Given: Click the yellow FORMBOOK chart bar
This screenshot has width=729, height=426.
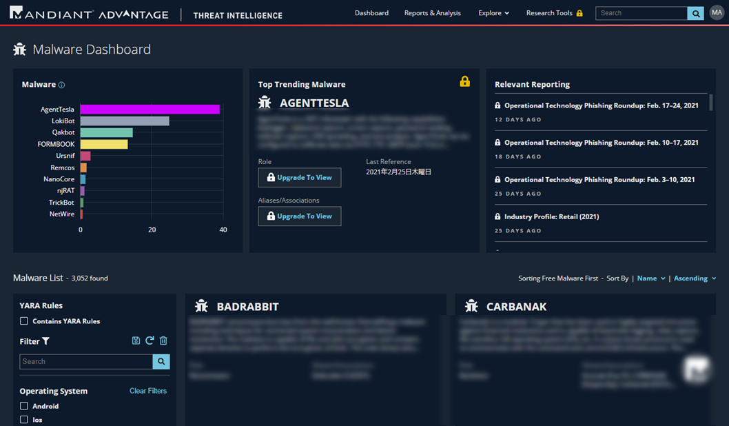Looking at the screenshot, I should pos(104,144).
